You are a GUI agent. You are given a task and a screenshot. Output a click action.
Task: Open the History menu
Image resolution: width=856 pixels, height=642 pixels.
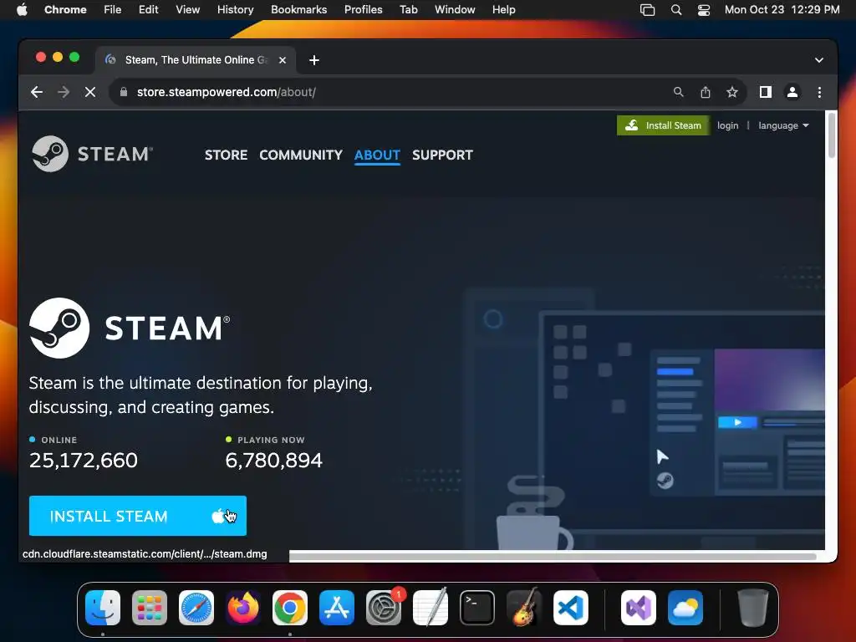(235, 10)
